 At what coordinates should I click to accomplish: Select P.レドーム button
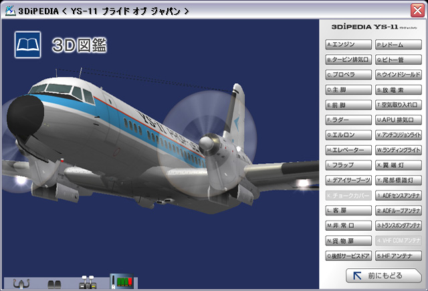point(399,45)
